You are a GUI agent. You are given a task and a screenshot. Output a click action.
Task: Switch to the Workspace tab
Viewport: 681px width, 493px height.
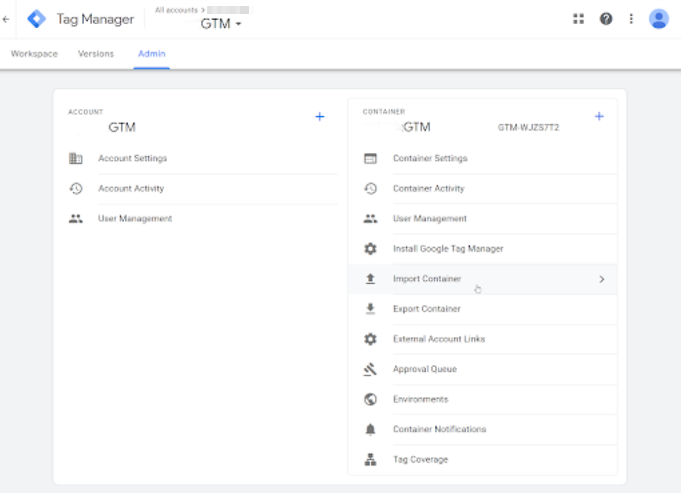click(x=34, y=54)
